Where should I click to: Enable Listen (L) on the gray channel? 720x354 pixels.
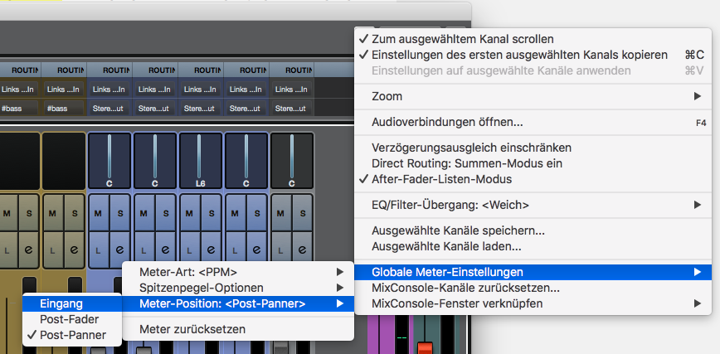click(281, 250)
